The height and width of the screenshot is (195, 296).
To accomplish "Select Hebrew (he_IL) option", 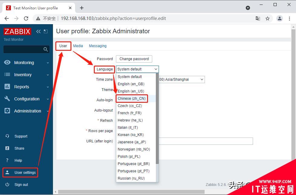I will click(136, 120).
